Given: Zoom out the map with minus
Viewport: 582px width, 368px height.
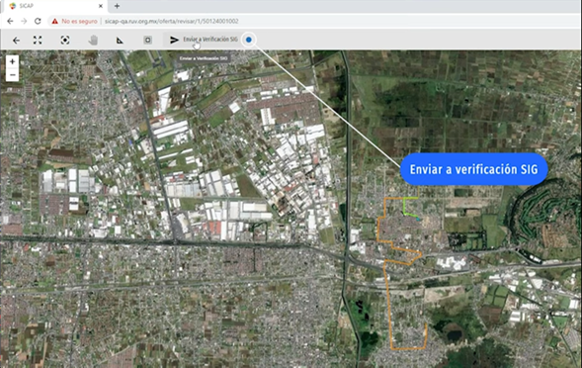Looking at the screenshot, I should click(x=12, y=75).
